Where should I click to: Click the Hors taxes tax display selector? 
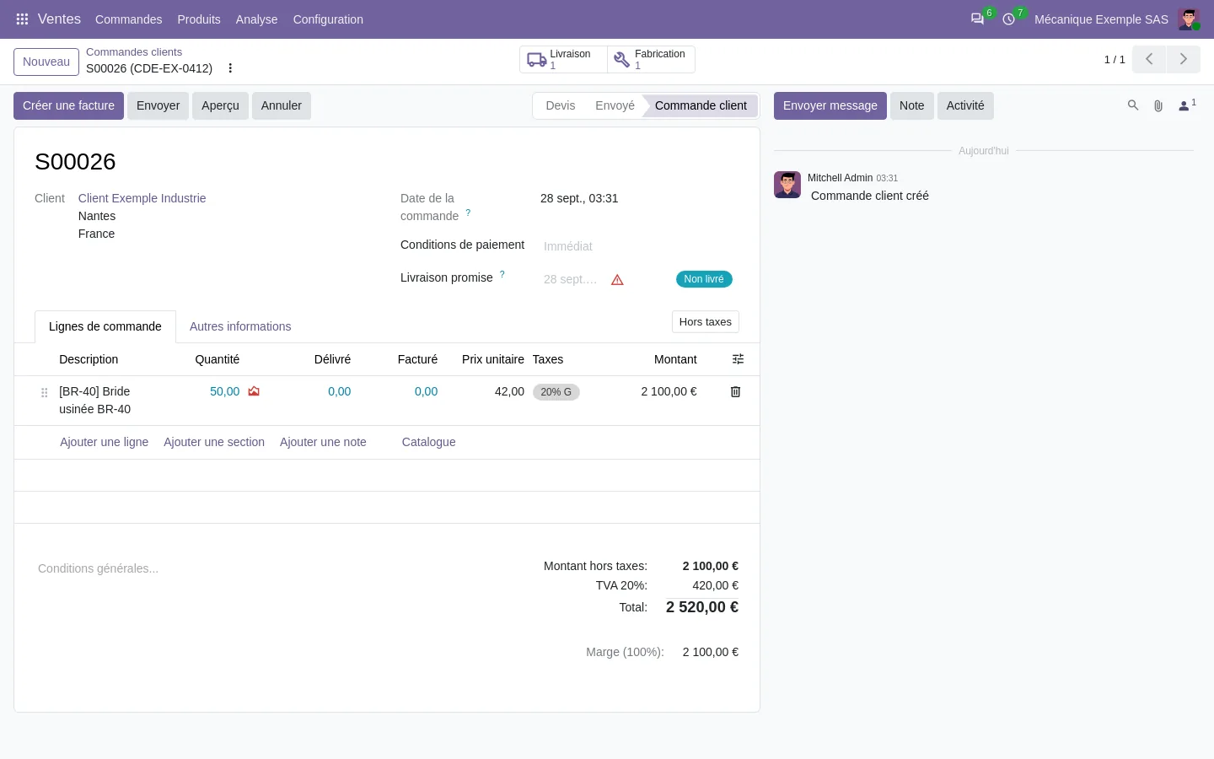point(706,322)
